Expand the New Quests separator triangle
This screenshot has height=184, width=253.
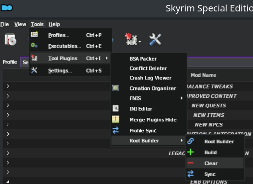(8, 105)
